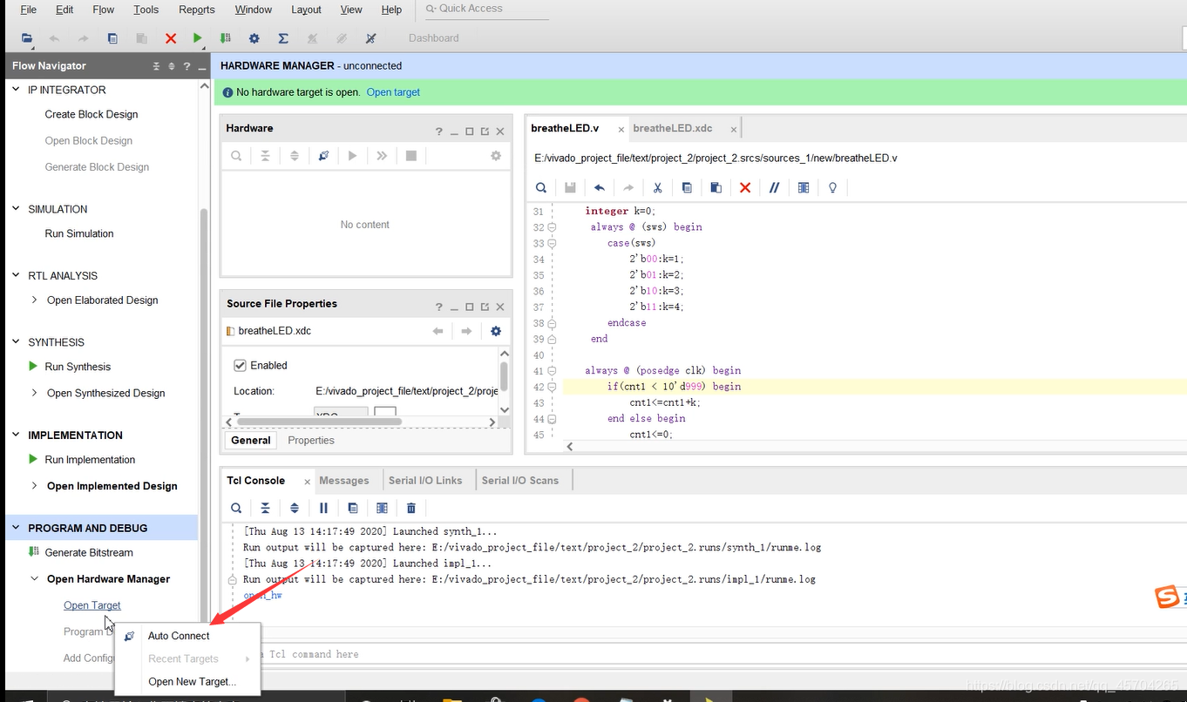Click the lightbulb icon in the editor toolbar
Image resolution: width=1187 pixels, height=702 pixels.
tap(832, 187)
